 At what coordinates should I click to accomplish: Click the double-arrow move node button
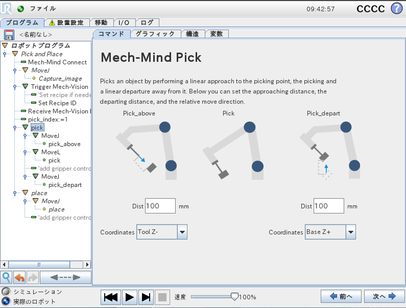(65, 277)
